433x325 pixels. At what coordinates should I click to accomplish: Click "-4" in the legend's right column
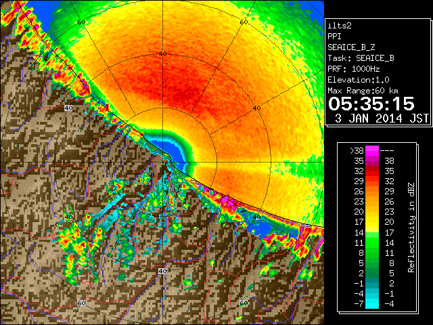pyautogui.click(x=389, y=304)
